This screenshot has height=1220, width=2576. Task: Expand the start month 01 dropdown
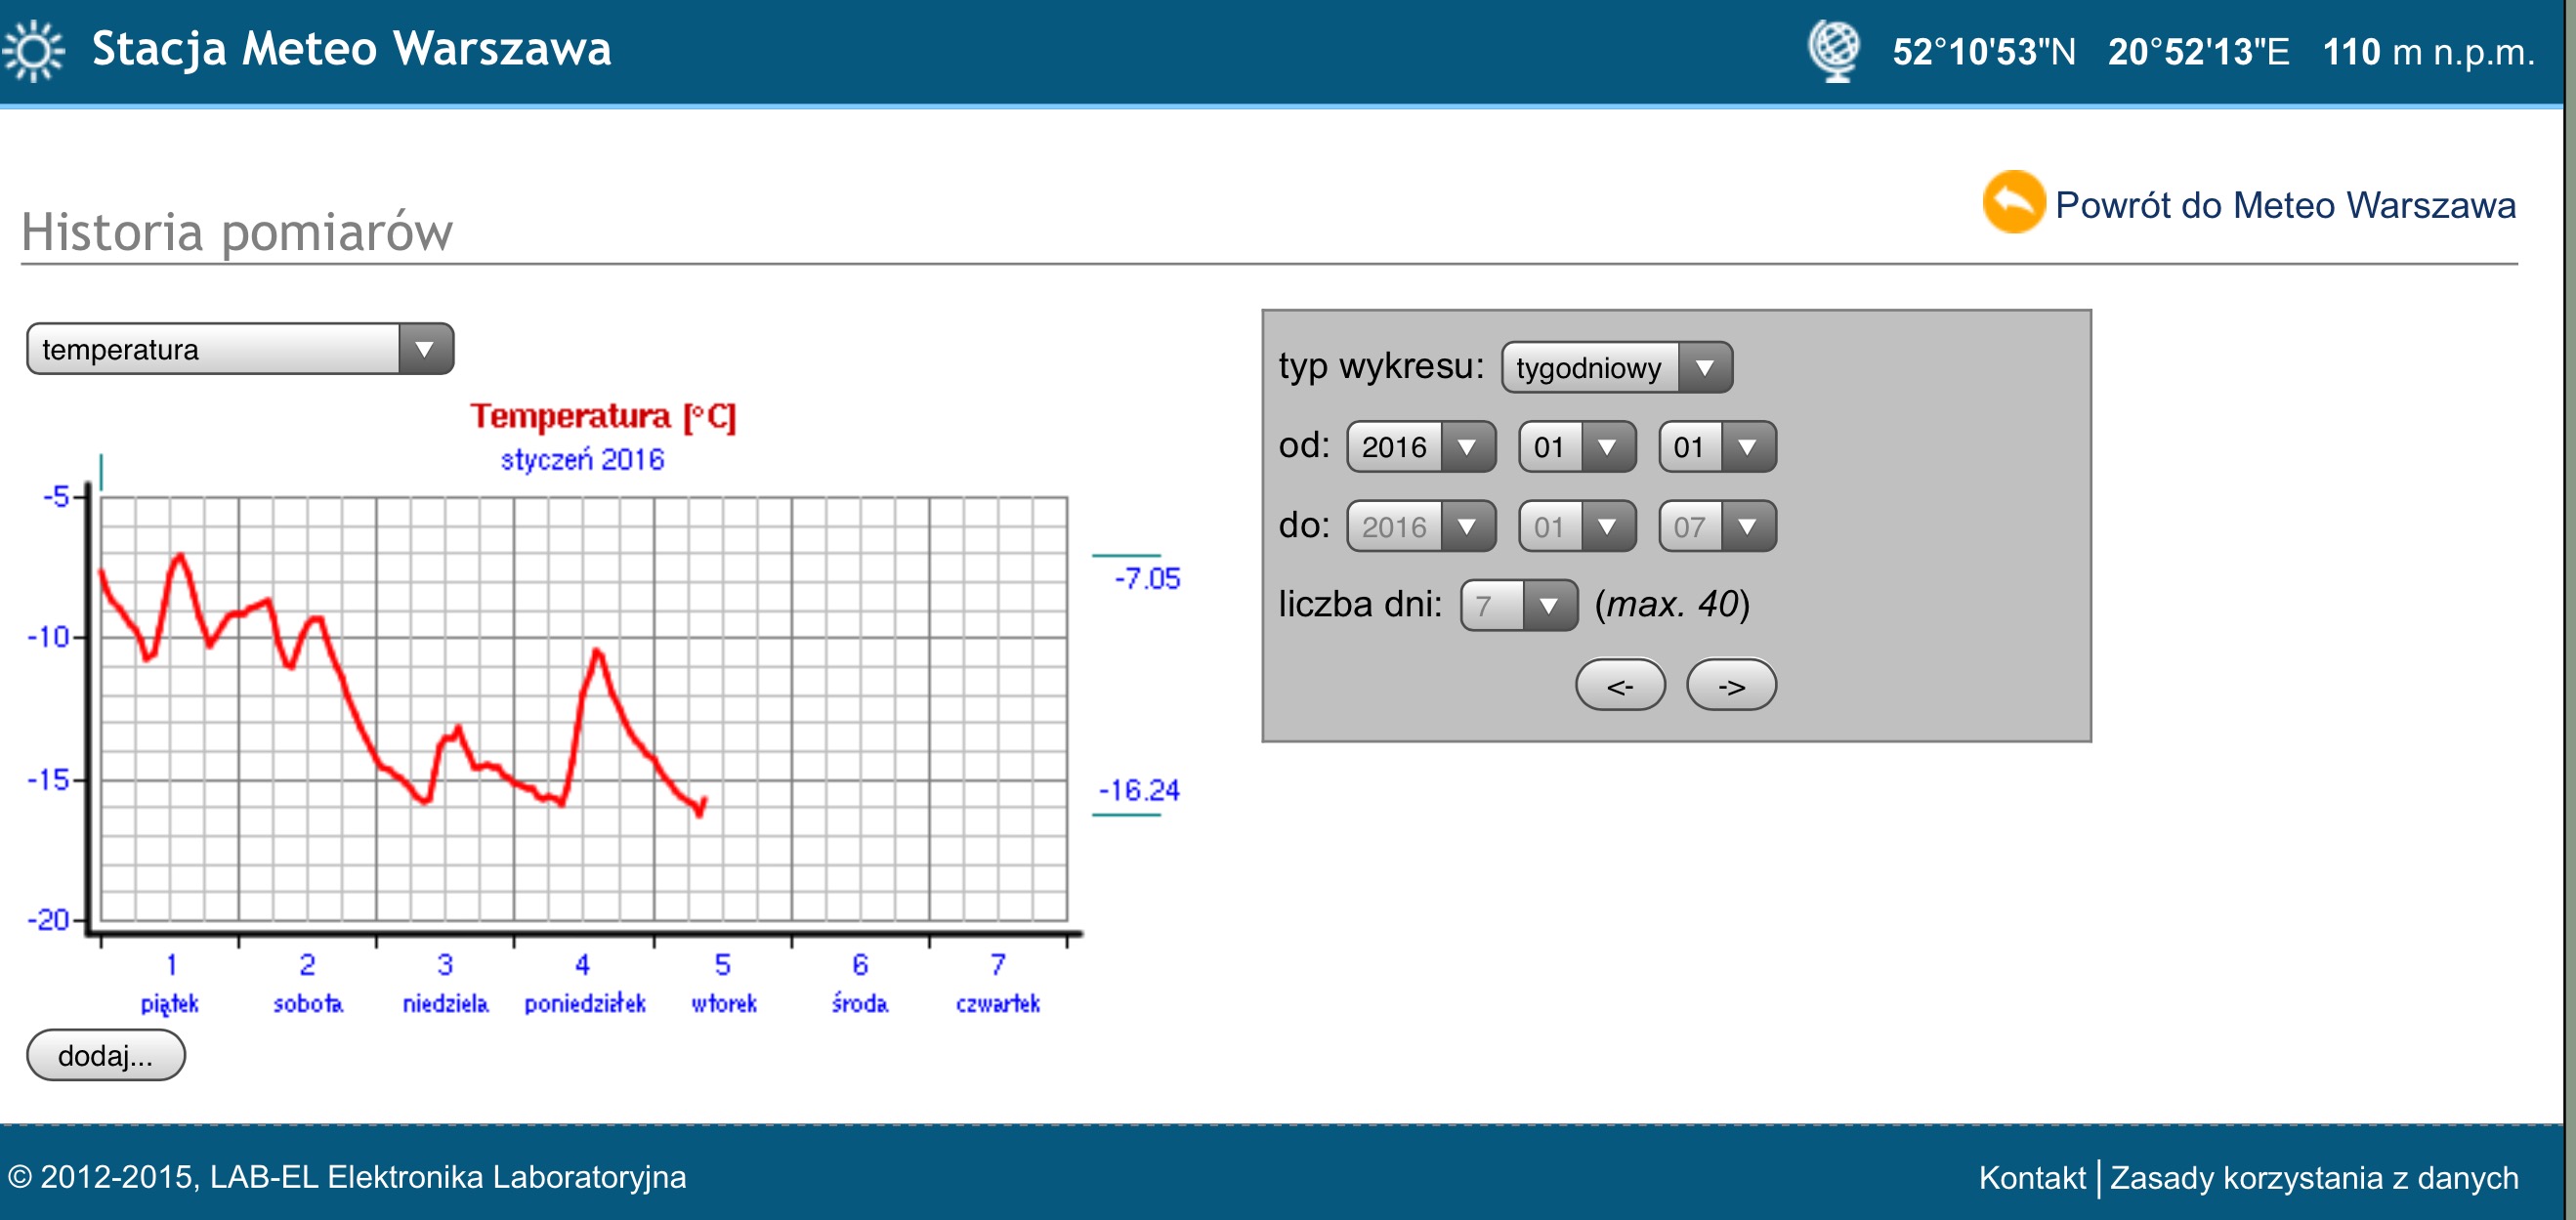pyautogui.click(x=1576, y=446)
